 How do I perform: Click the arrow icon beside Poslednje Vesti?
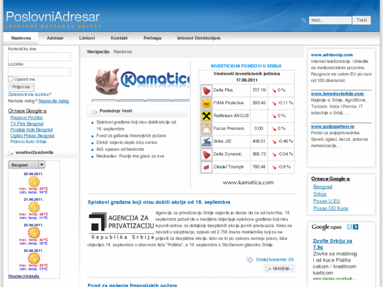pyautogui.click(x=94, y=112)
